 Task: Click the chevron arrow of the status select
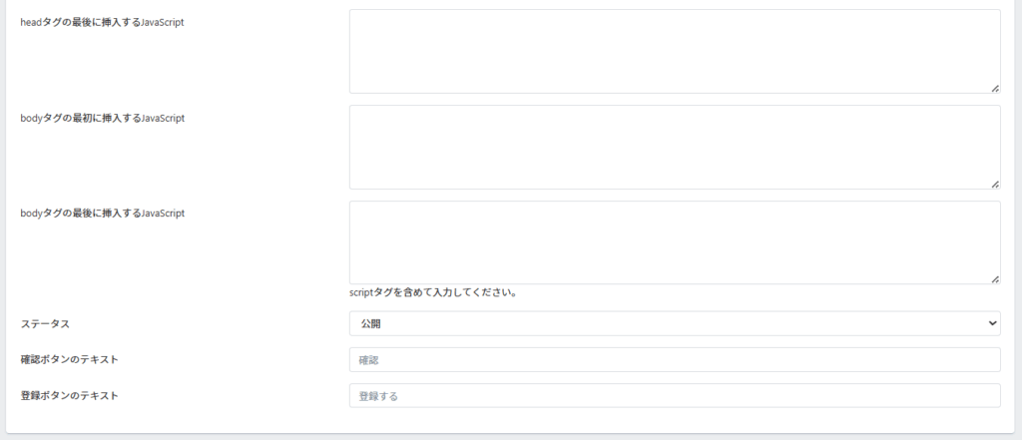991,323
